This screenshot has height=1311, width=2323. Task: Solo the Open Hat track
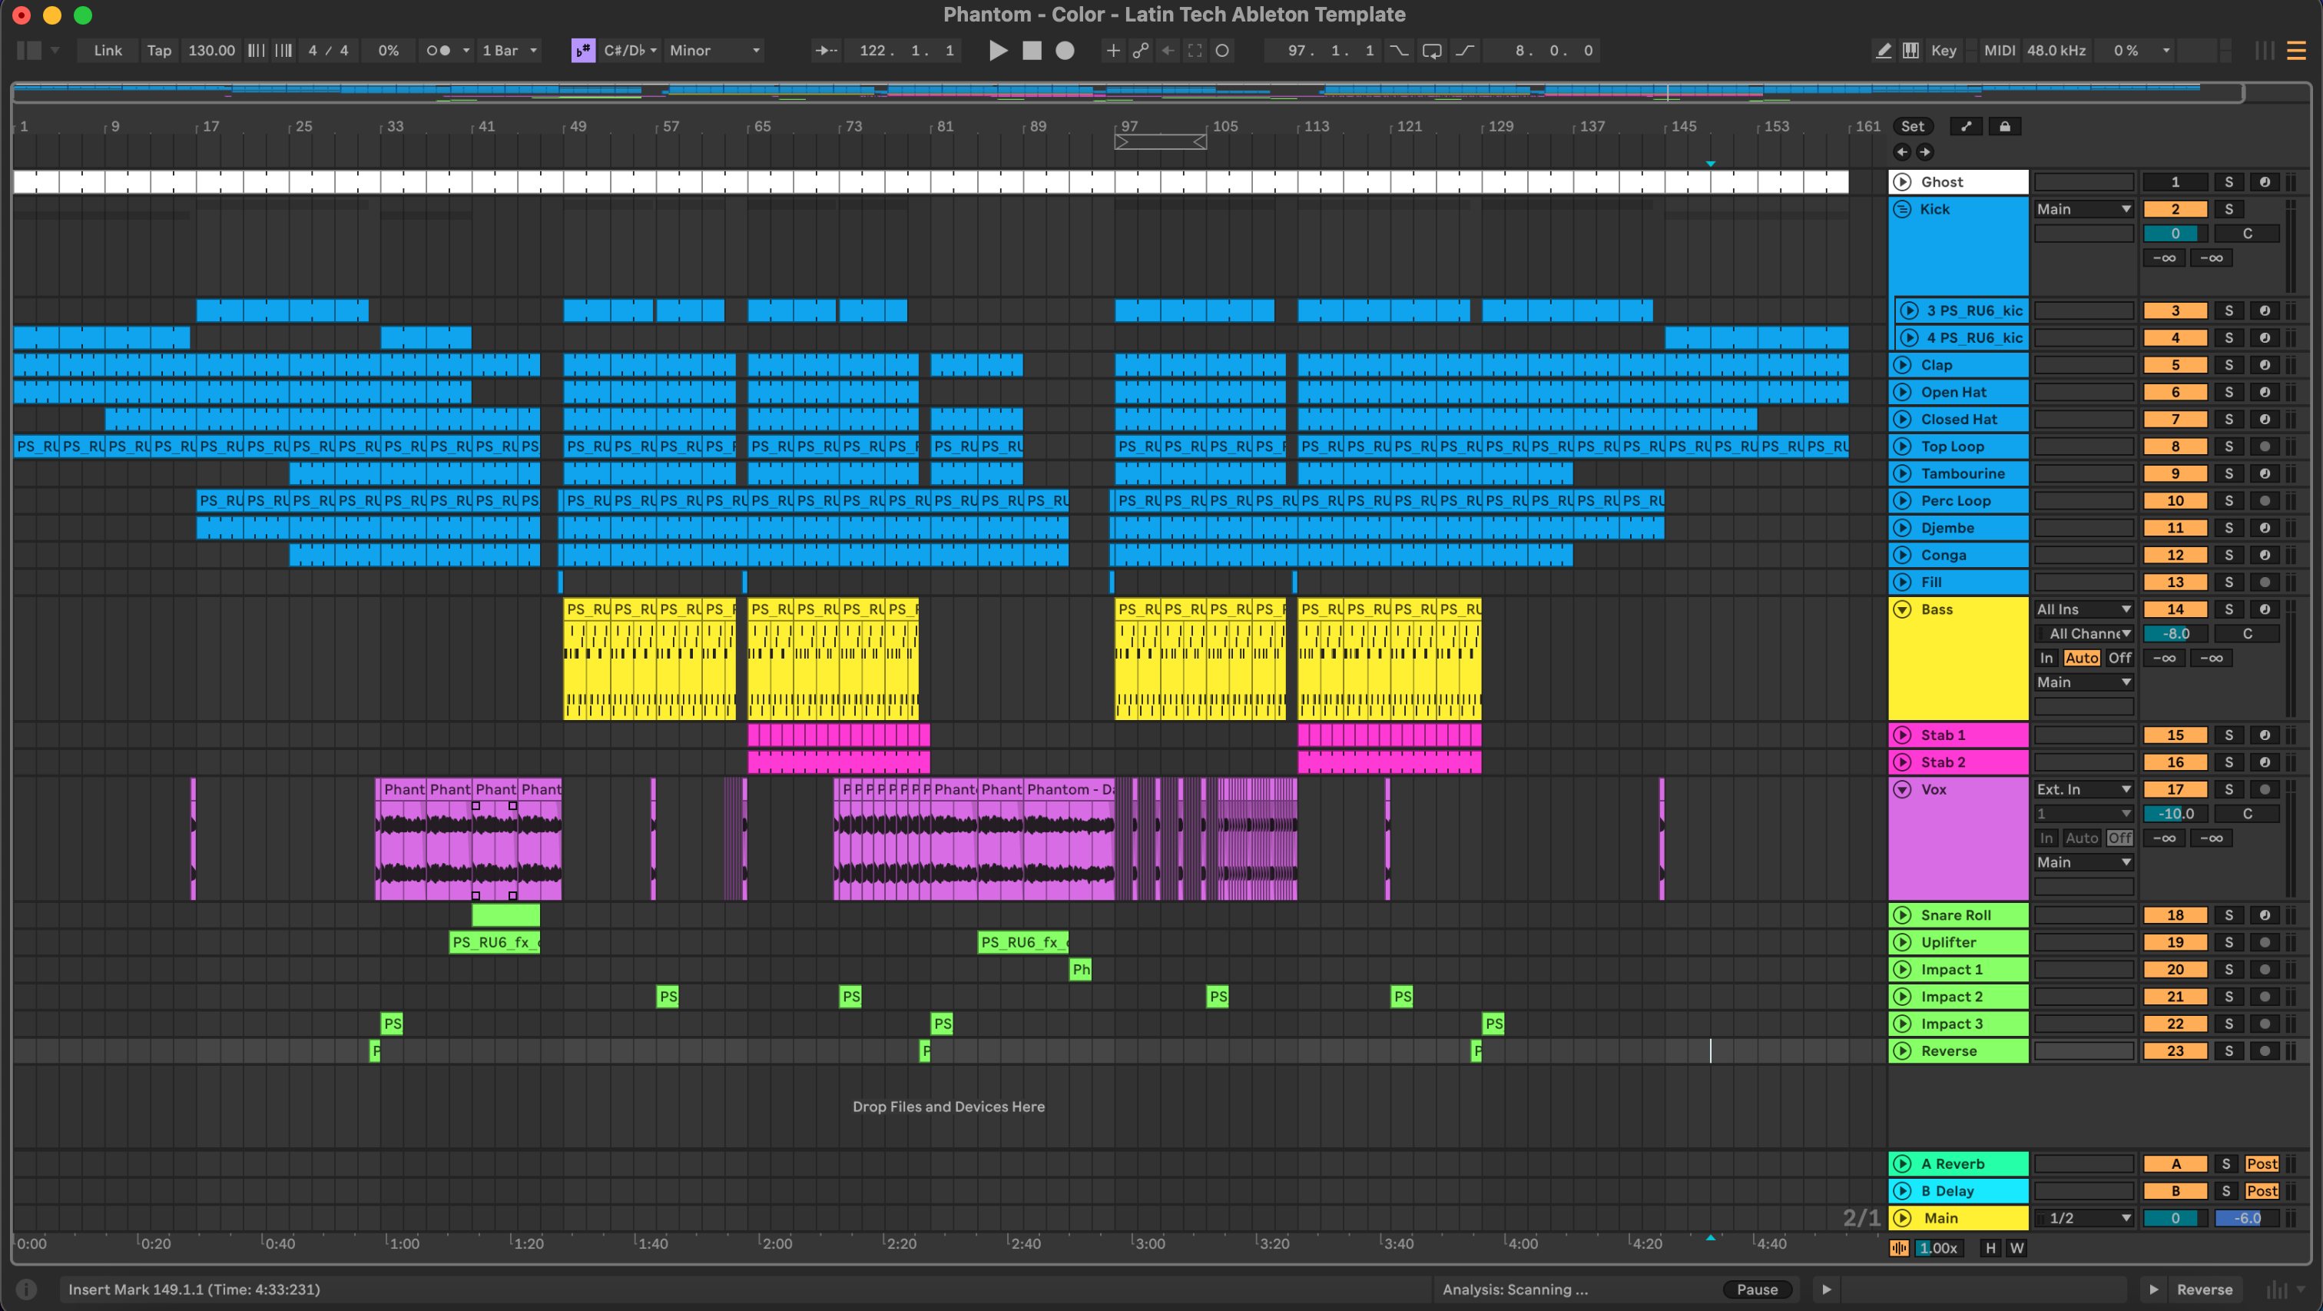[2229, 392]
